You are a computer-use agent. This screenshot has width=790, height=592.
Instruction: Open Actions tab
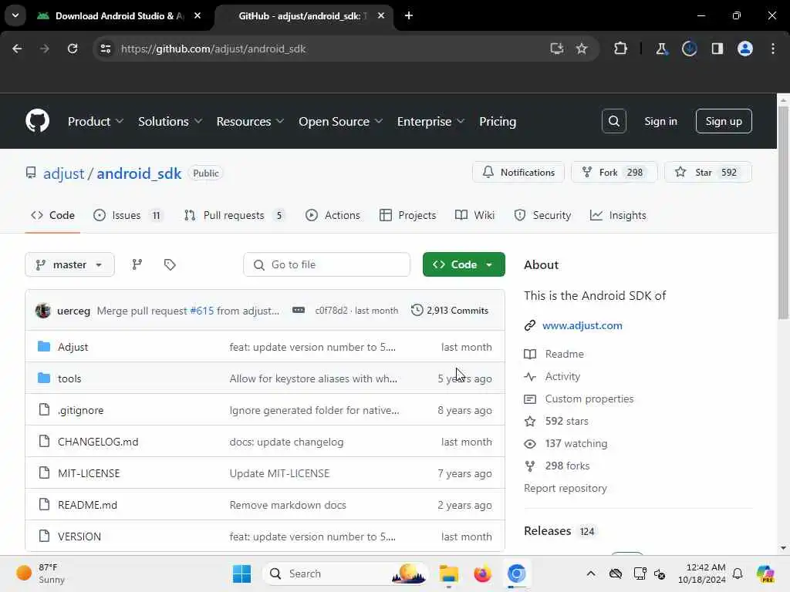[333, 216]
